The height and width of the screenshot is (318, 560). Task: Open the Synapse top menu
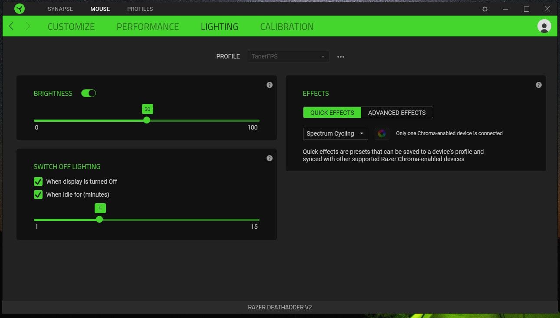(60, 9)
